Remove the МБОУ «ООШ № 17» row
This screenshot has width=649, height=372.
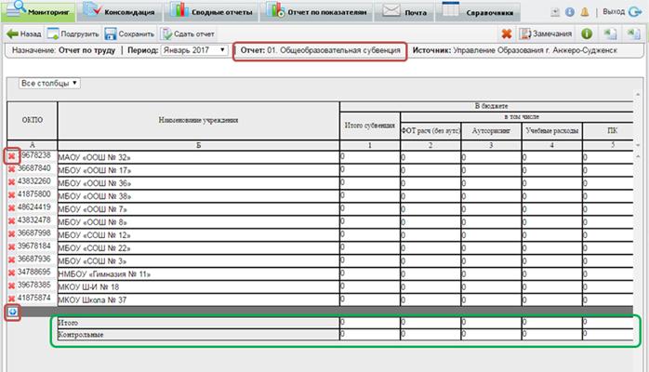click(x=12, y=169)
